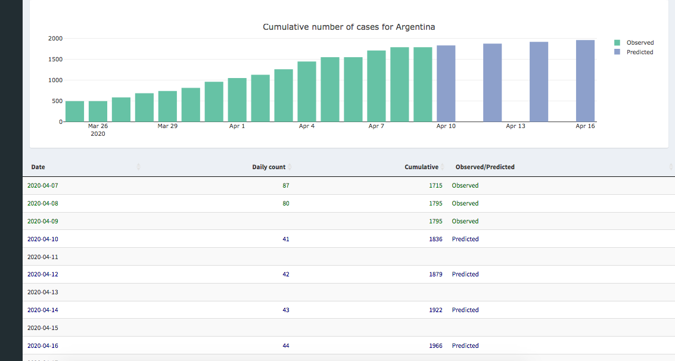Click the green Observed legend swatch

click(x=617, y=43)
